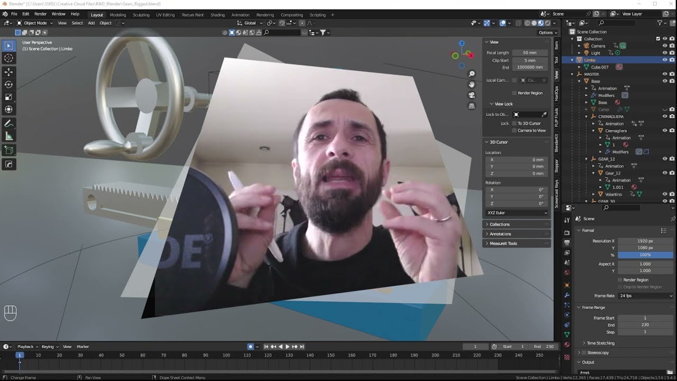The width and height of the screenshot is (677, 381).
Task: Click the frame 1 playhead marker
Action: click(x=20, y=355)
